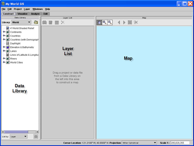The image size is (194, 146).
Task: Click the X remove layer icon
Action: [x=63, y=22]
